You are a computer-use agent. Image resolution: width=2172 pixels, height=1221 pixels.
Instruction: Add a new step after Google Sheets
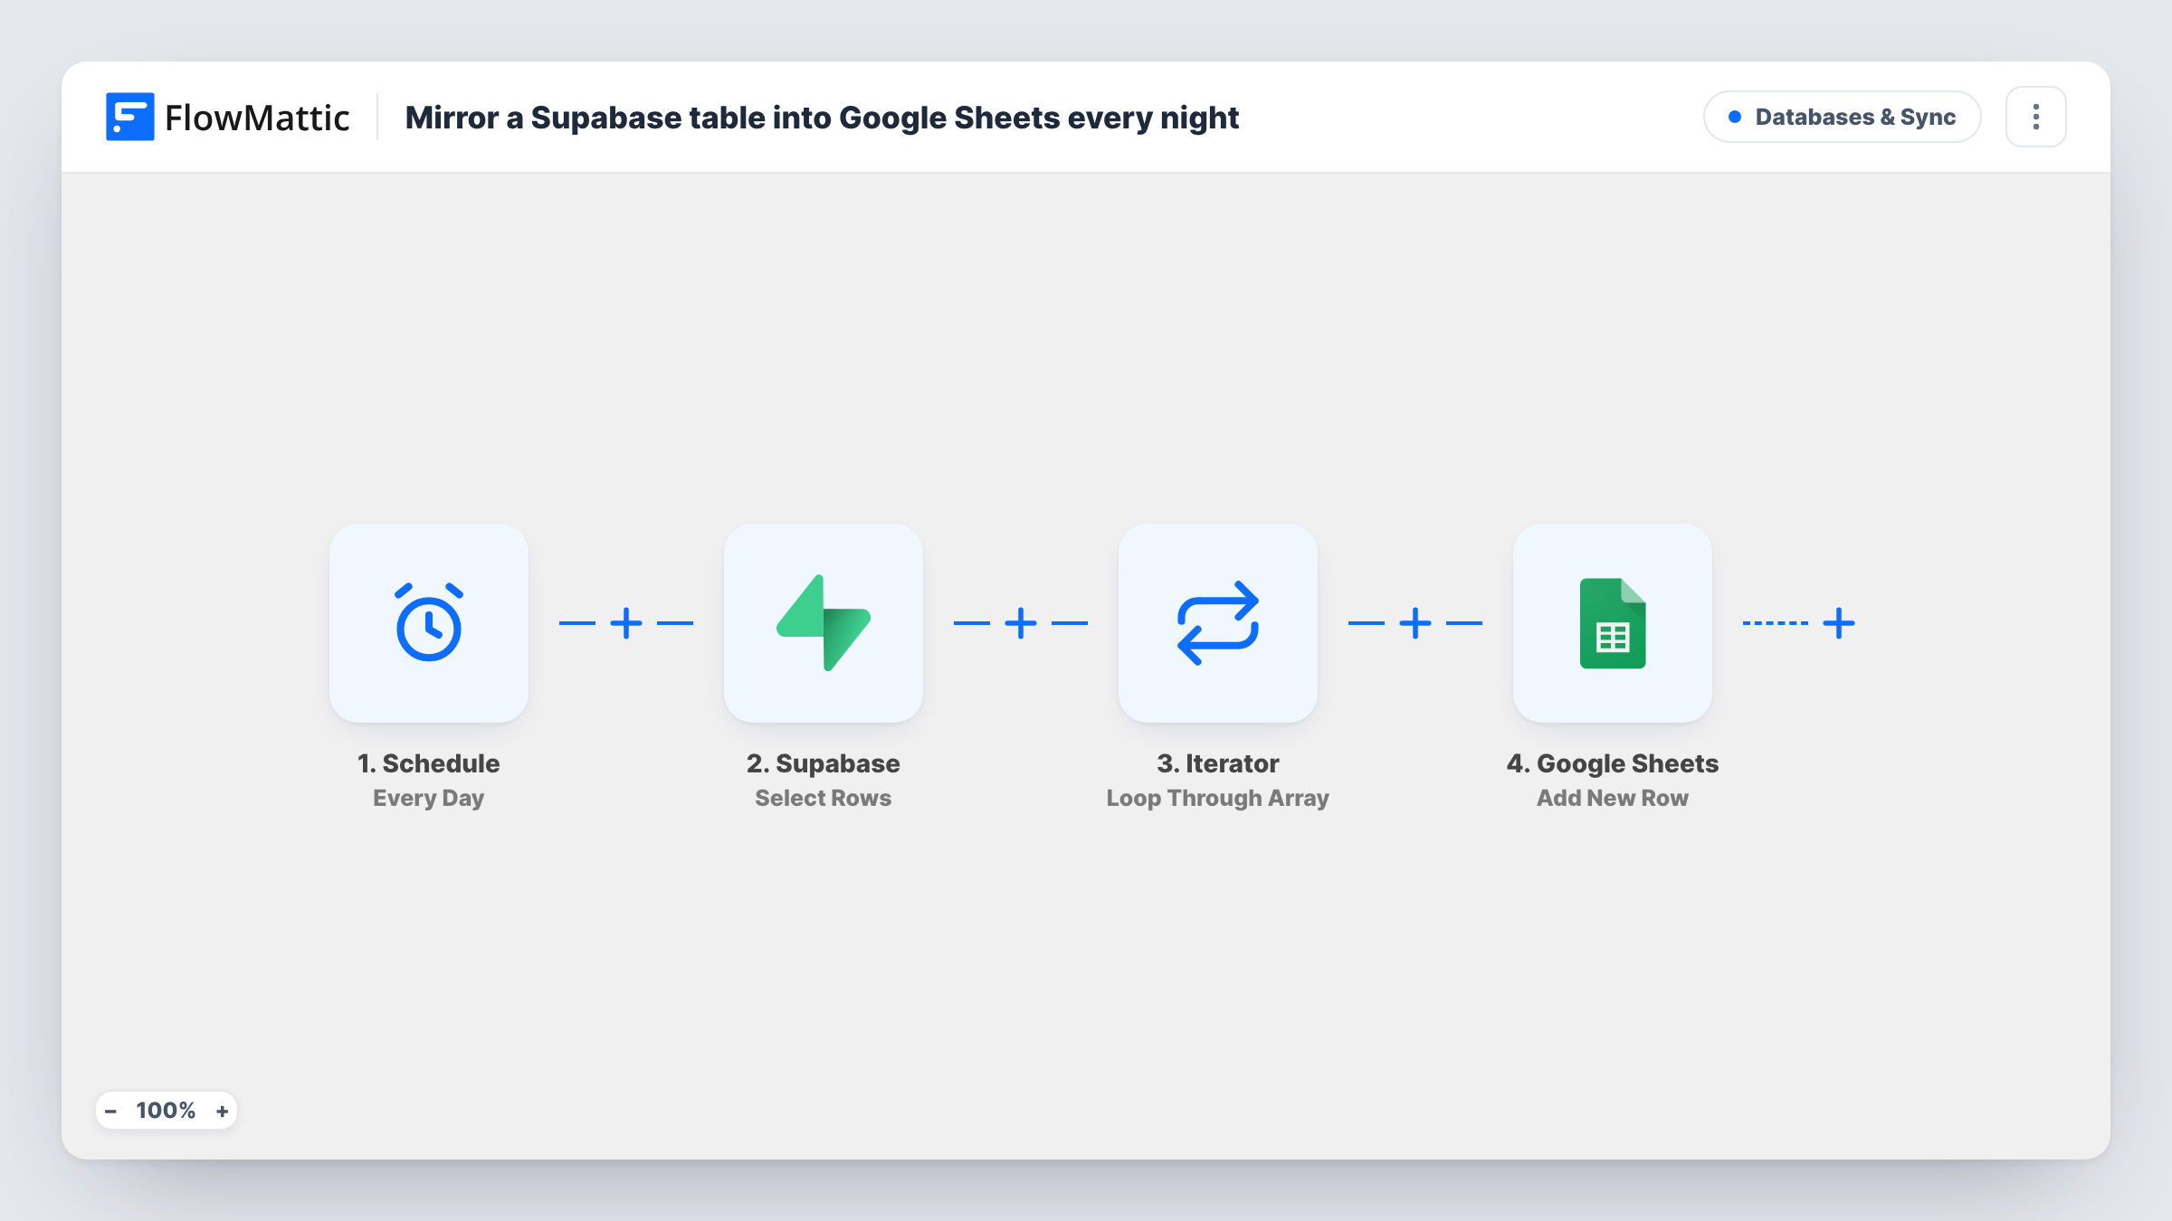1839,623
